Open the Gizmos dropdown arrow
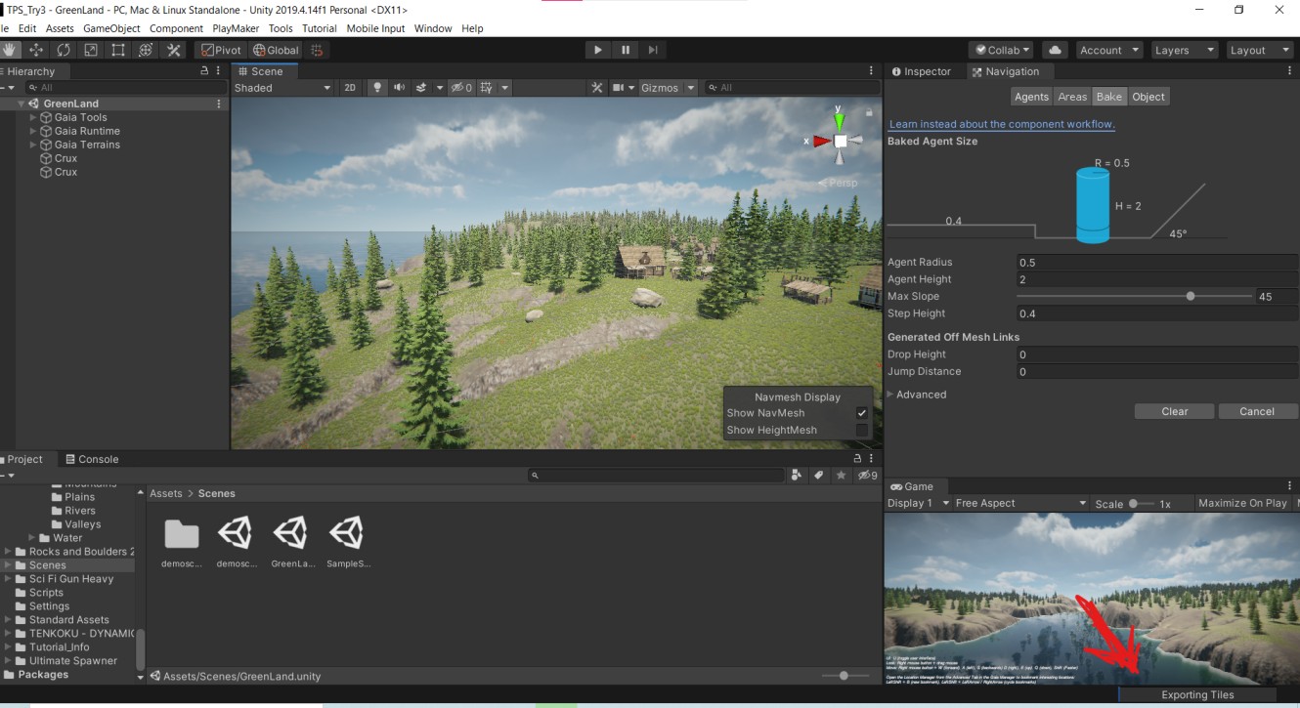 click(x=690, y=88)
